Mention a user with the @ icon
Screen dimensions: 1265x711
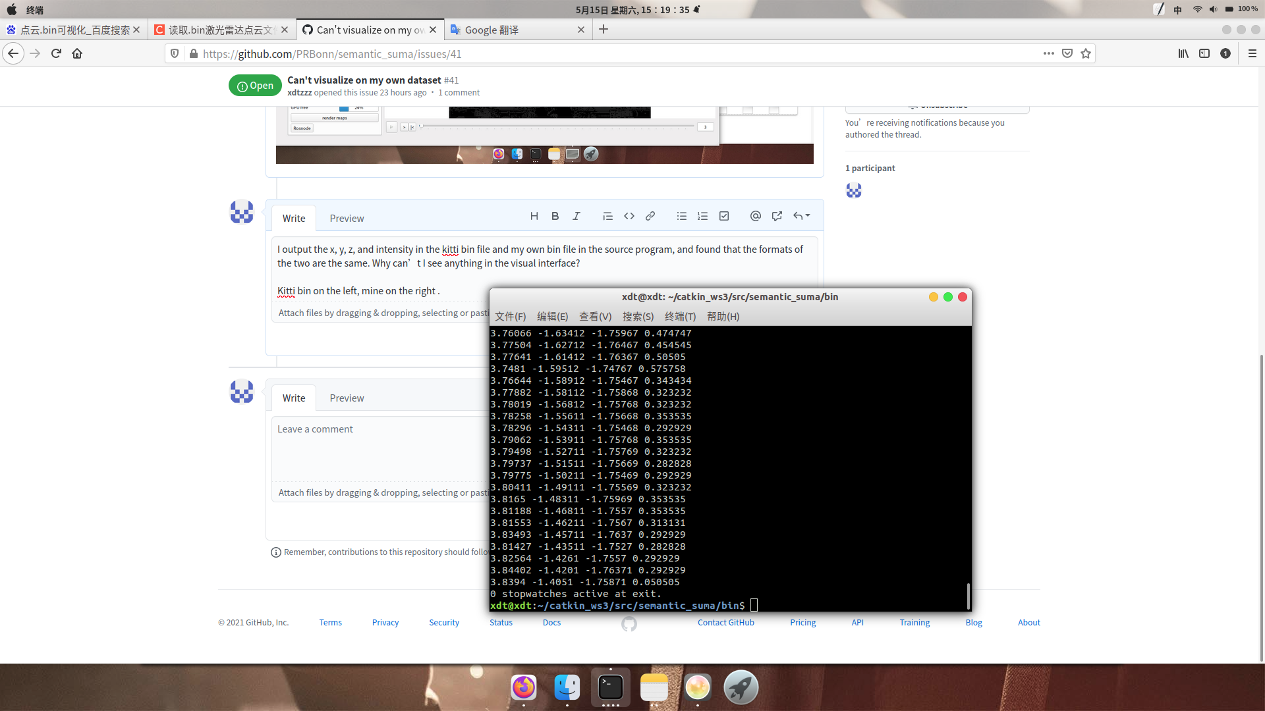[756, 216]
